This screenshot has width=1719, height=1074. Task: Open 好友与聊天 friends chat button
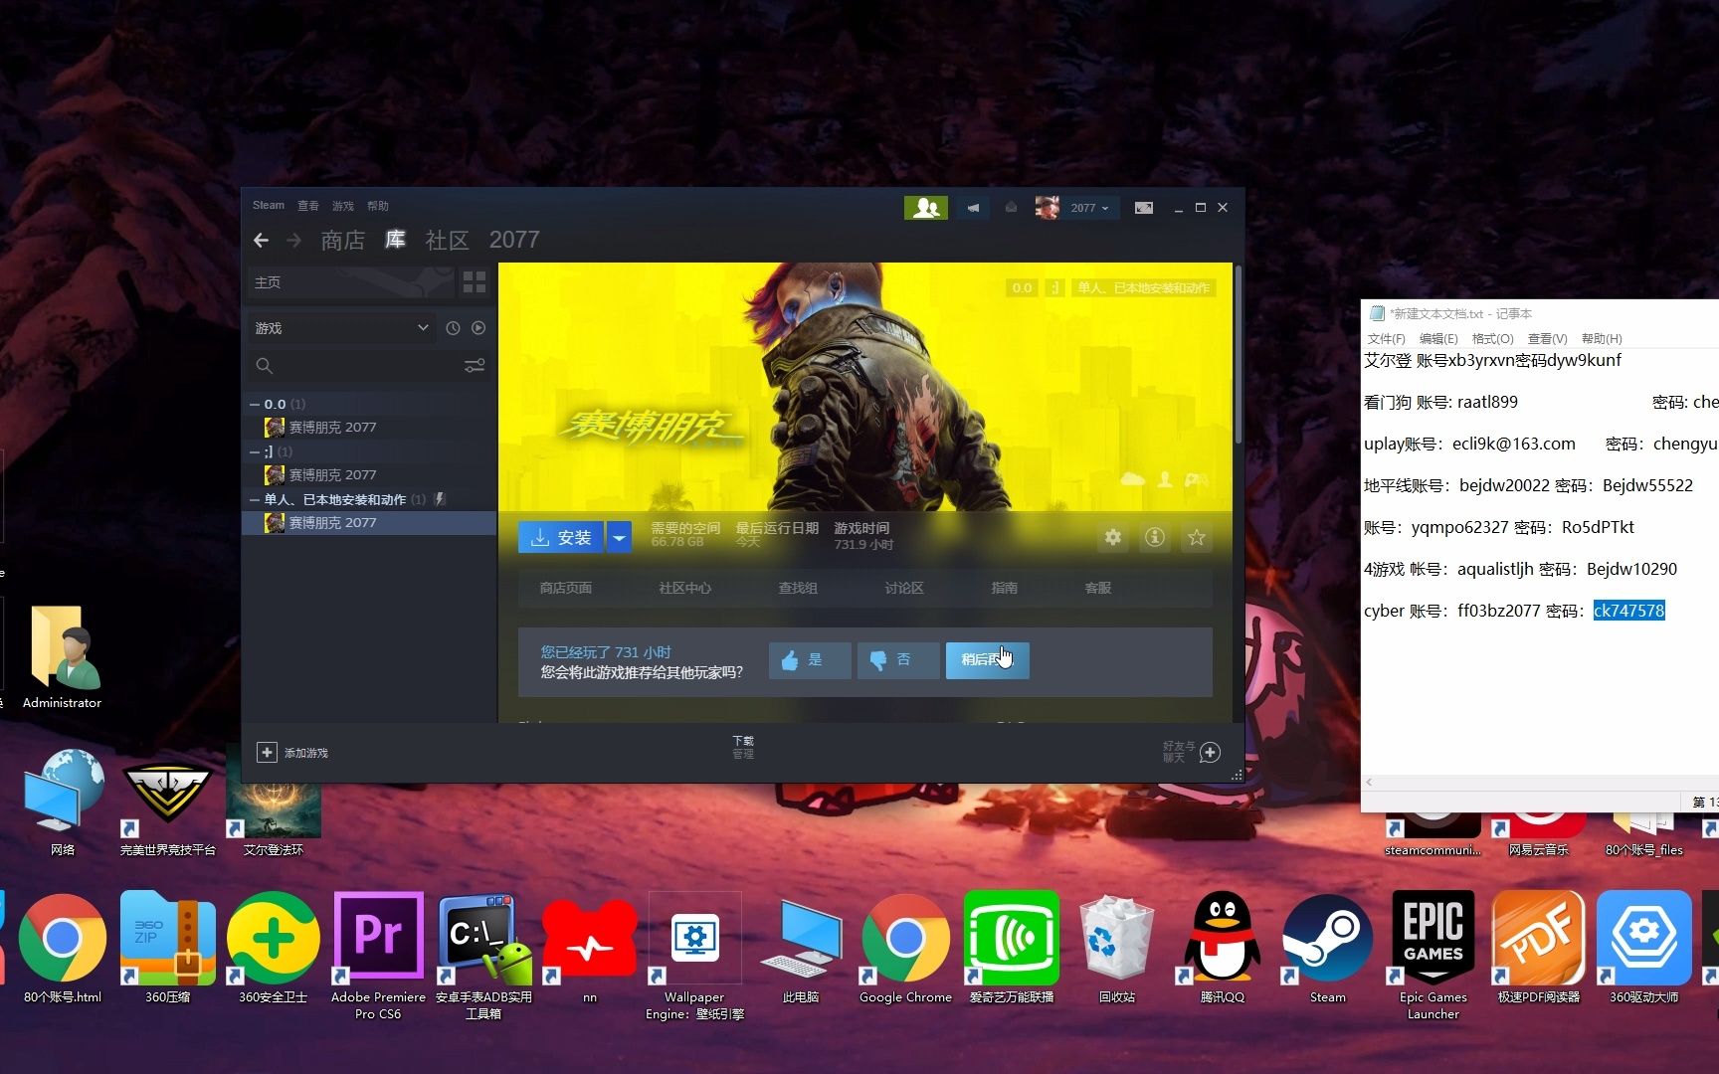click(x=1192, y=753)
